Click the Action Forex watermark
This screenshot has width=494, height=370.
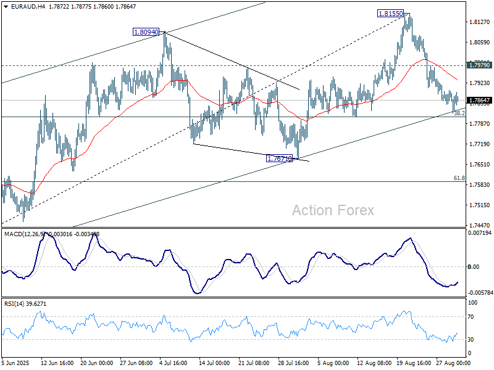(333, 210)
